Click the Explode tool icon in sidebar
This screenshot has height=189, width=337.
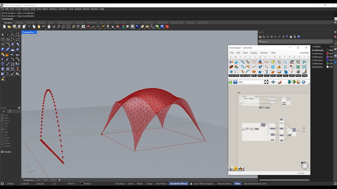8,55
